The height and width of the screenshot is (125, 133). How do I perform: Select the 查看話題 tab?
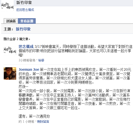pos(27,21)
